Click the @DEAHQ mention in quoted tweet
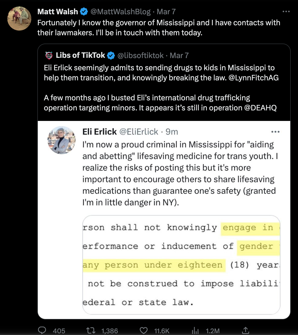The width and height of the screenshot is (298, 335). pos(260,108)
